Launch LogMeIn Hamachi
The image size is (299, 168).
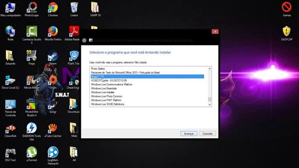click(x=53, y=156)
